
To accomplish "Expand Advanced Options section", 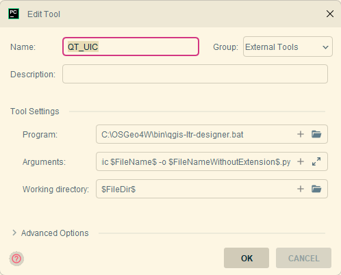I will click(14, 233).
